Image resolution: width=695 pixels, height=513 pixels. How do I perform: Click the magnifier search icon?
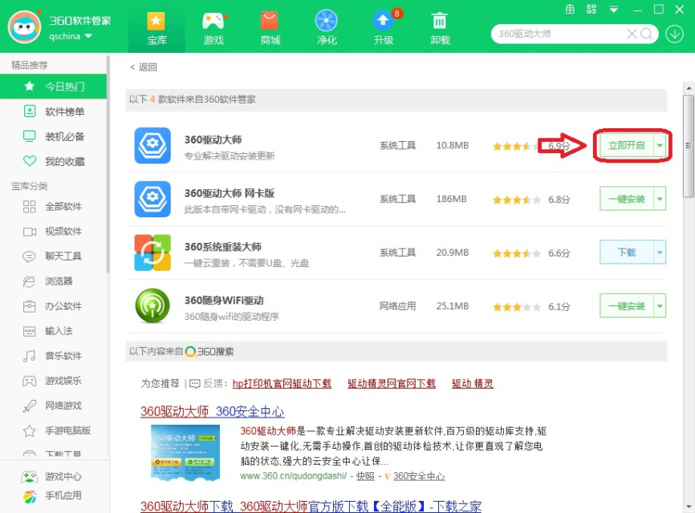coord(646,34)
